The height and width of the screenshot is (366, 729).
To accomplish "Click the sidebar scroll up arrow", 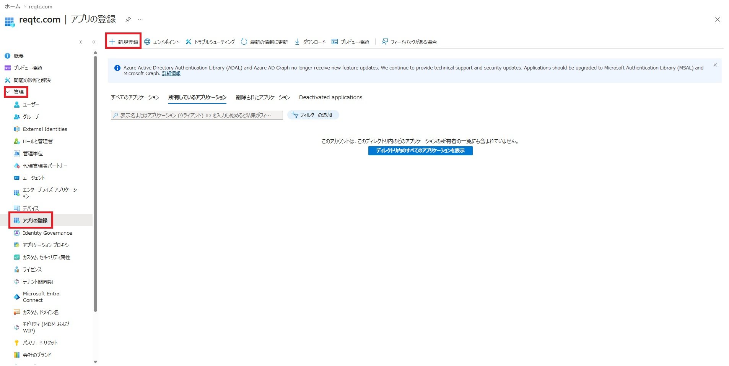I will pyautogui.click(x=95, y=53).
